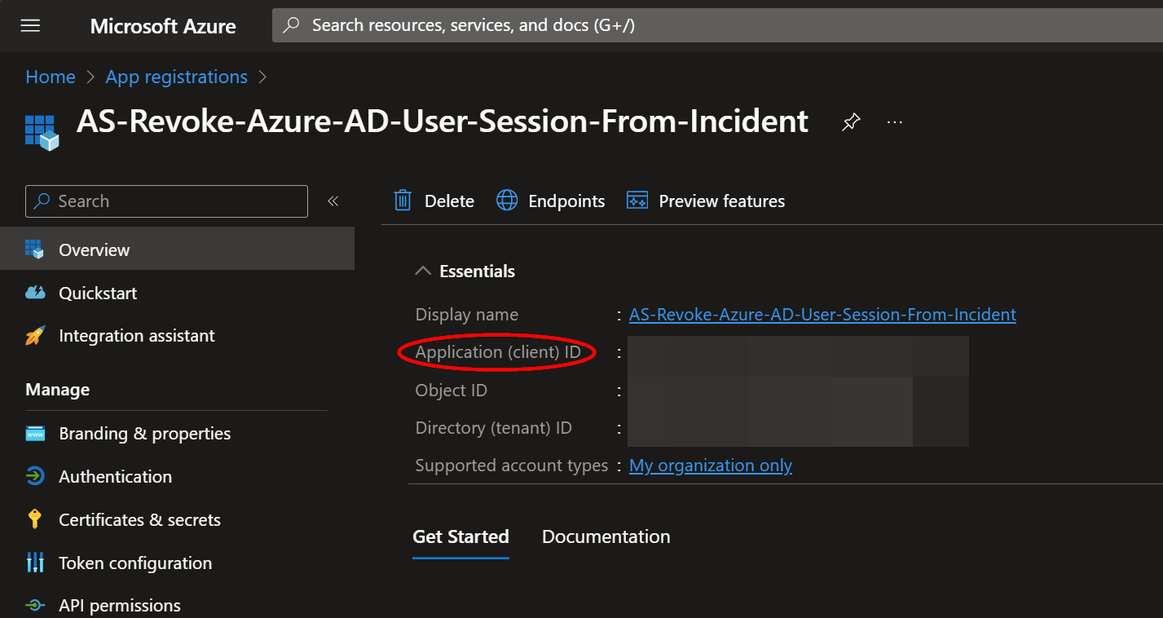Image resolution: width=1163 pixels, height=618 pixels.
Task: Click the Authentication arrow icon
Action: 35,477
